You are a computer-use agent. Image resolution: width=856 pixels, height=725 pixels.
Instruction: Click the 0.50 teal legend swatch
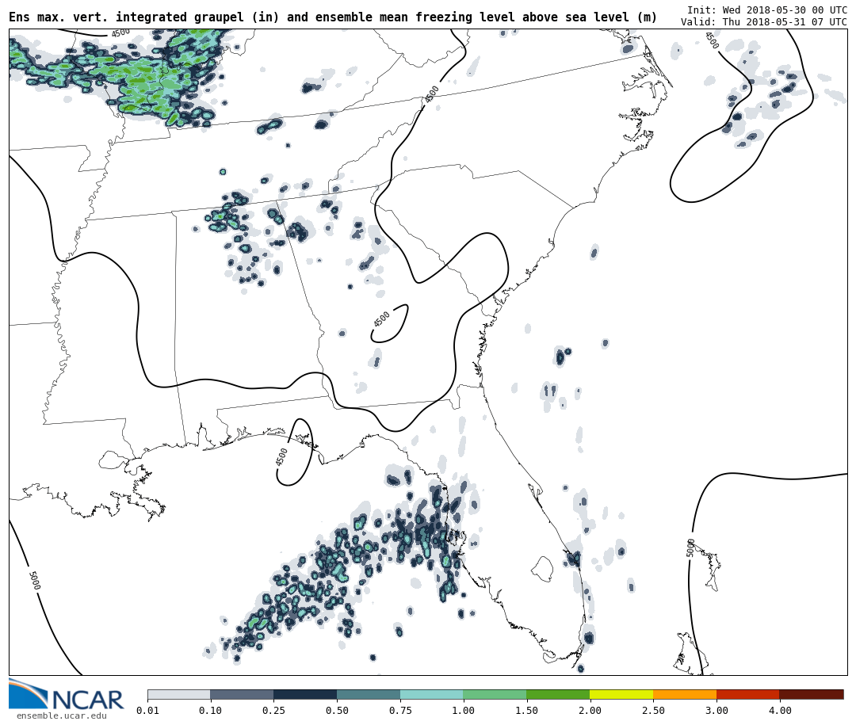(x=369, y=694)
